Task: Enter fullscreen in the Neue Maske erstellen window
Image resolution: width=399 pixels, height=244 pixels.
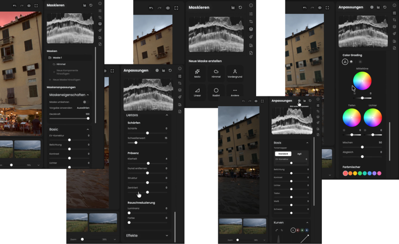Action: [176, 8]
